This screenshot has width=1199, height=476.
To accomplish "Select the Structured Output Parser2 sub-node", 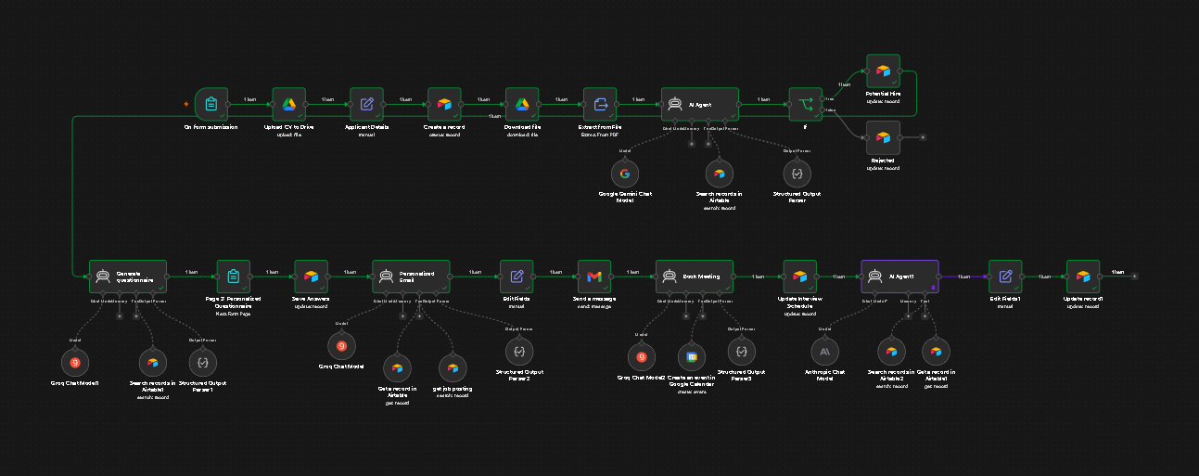I will (x=519, y=351).
